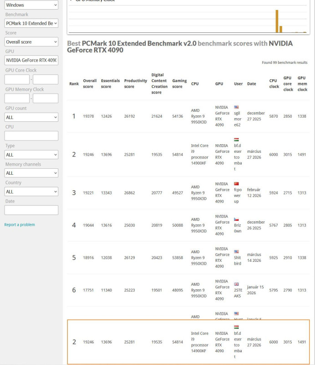315x365 pixels.
Task: Click the tallest bar in the GPU Memory Clock chart
Action: click(x=277, y=21)
